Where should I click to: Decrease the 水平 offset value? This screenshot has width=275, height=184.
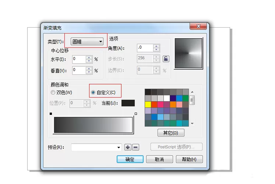(89, 61)
